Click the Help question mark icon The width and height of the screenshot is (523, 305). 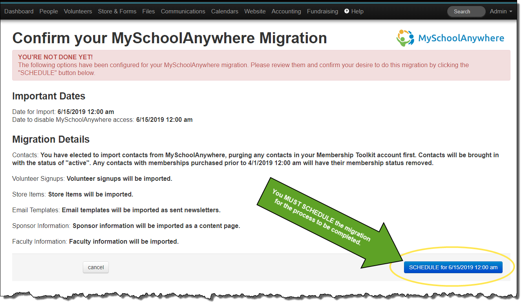pos(347,11)
